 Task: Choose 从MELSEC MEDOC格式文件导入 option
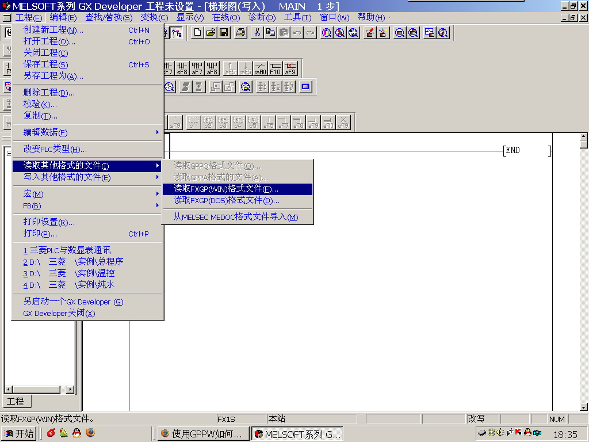(x=237, y=217)
